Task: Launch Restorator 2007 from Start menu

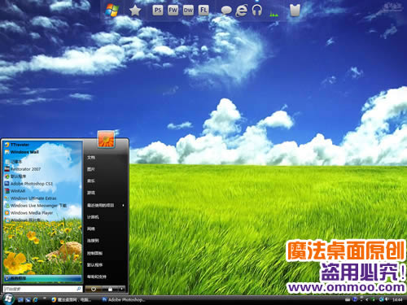Action: (23, 169)
